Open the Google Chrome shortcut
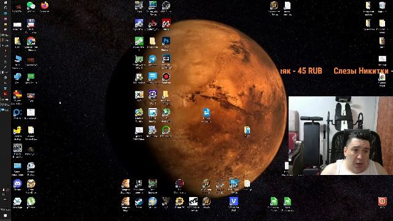Image resolution: width=393 pixels, height=221 pixels. tap(31, 41)
